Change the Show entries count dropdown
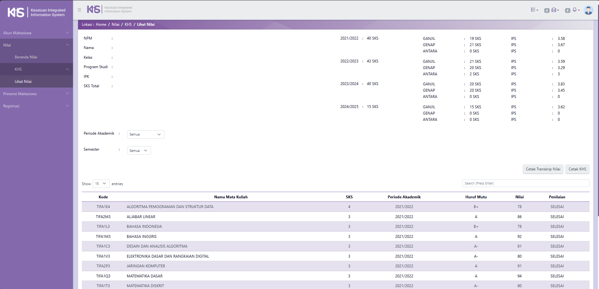The height and width of the screenshot is (289, 599). click(101, 184)
